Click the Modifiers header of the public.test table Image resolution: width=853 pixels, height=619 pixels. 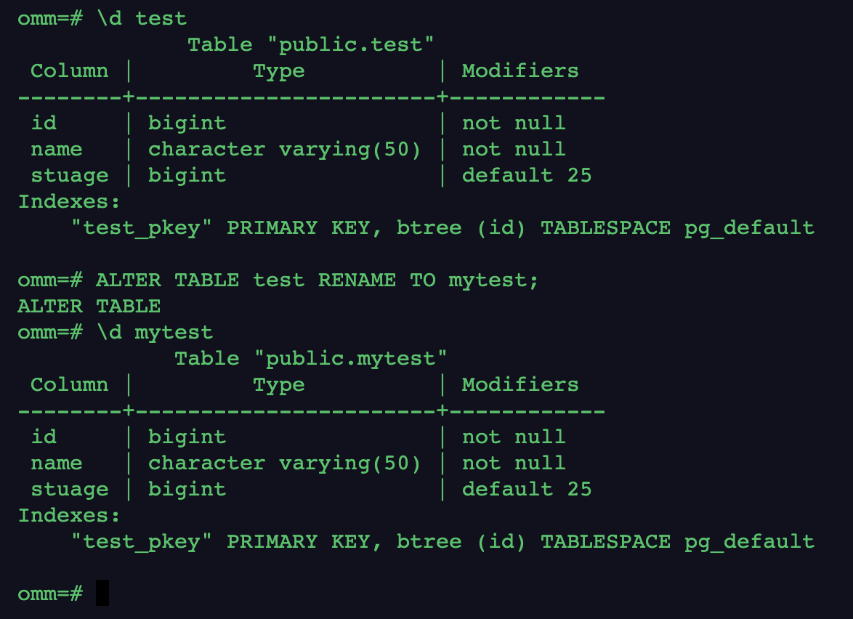(520, 71)
